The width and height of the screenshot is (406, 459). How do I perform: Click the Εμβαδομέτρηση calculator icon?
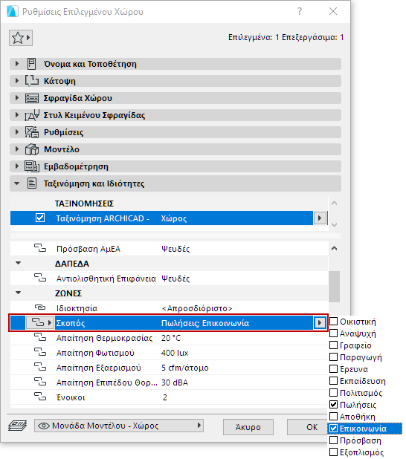[32, 166]
